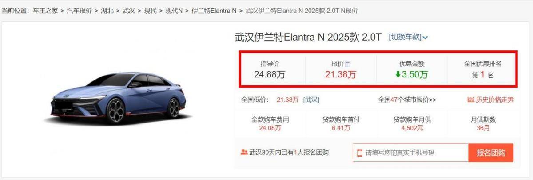Screen dimensions: 533x180
Task: Click the phone icon in input field
Action: [359, 153]
